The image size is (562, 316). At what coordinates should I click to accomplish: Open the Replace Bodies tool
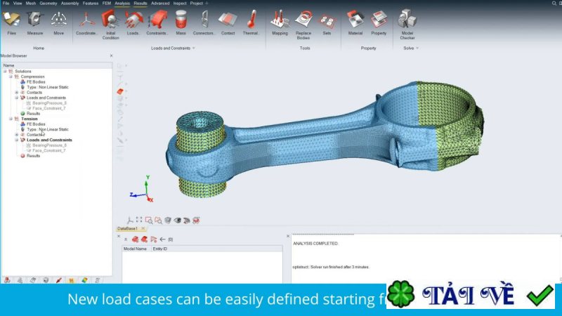point(303,25)
